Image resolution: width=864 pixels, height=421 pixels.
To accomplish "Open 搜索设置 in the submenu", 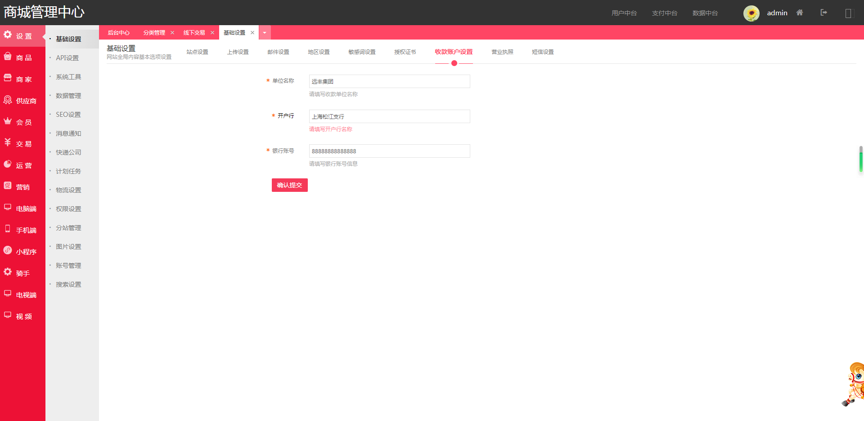I will 68,284.
